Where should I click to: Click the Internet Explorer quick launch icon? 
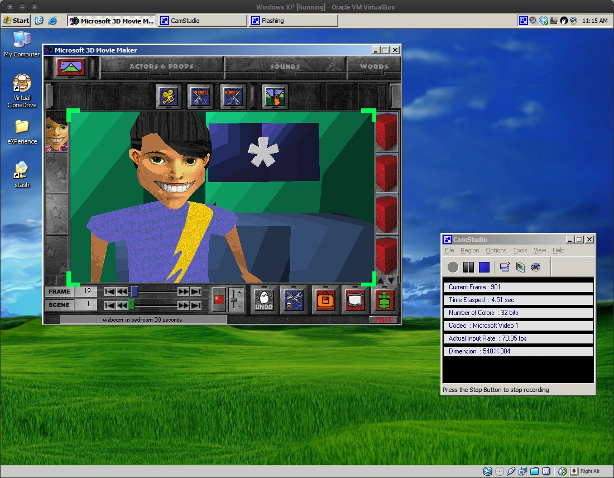pyautogui.click(x=52, y=21)
